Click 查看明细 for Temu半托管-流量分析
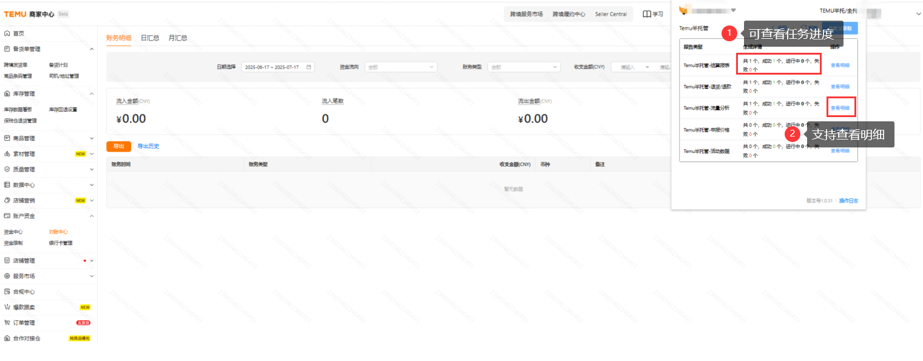Screen dimensions: 923x361 pos(840,108)
